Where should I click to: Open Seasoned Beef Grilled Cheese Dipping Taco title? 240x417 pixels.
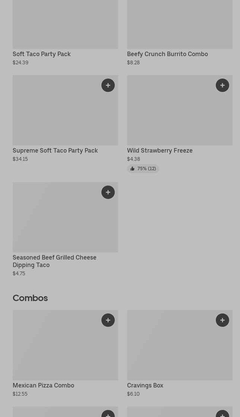tap(54, 261)
